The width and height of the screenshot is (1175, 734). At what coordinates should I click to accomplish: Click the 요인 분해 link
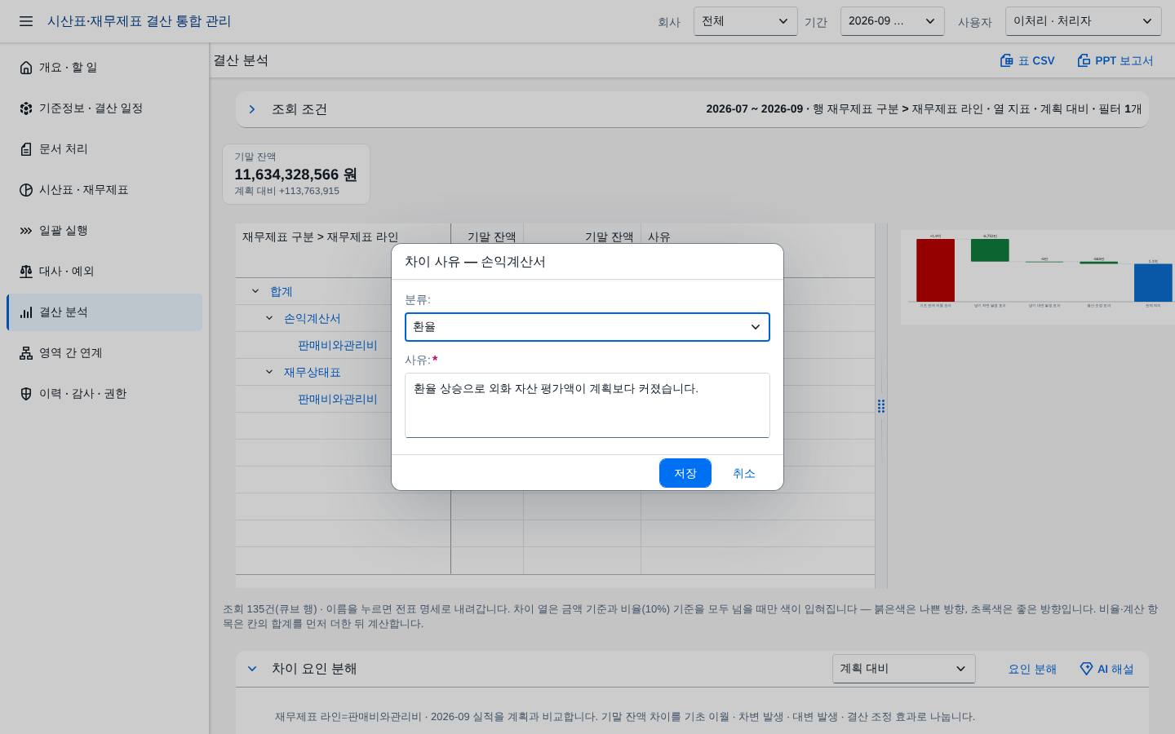click(1032, 669)
